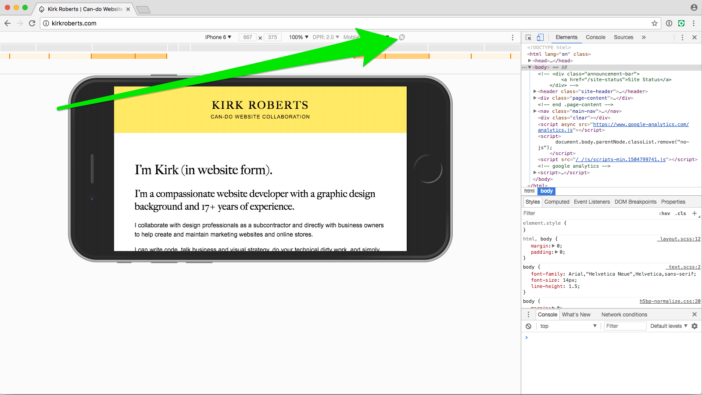702x395 pixels.
Task: Open the top execution context dropdown
Action: (568, 326)
